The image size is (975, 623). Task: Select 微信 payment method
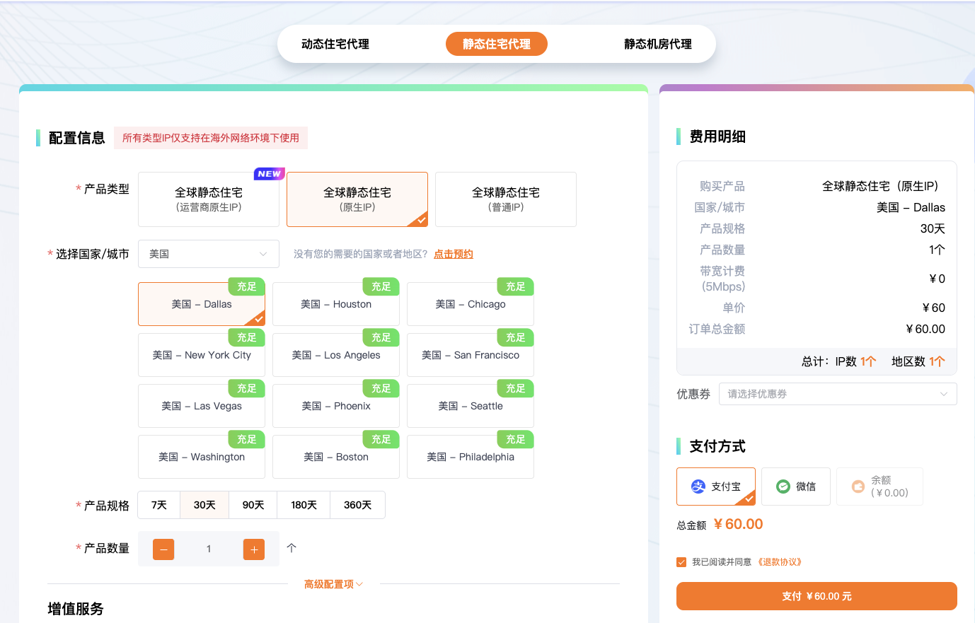pyautogui.click(x=796, y=487)
